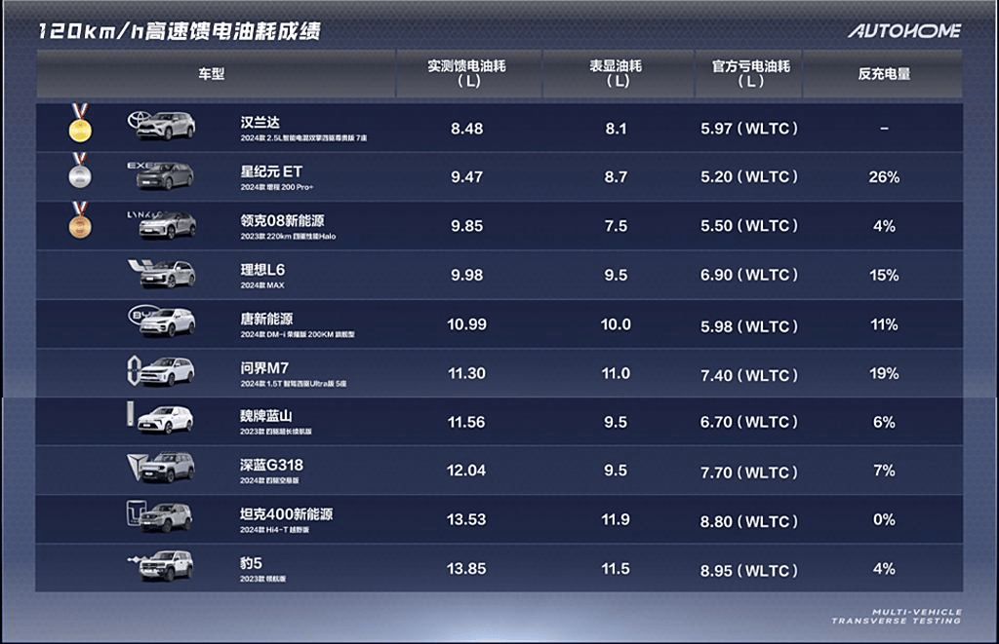Click the measured value 12.04
999x644 pixels.
466,471
